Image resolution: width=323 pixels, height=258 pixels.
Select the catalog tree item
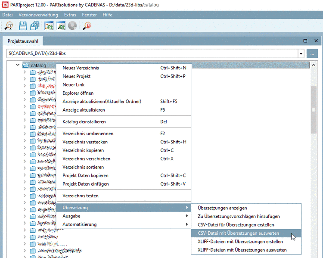[x=38, y=65]
